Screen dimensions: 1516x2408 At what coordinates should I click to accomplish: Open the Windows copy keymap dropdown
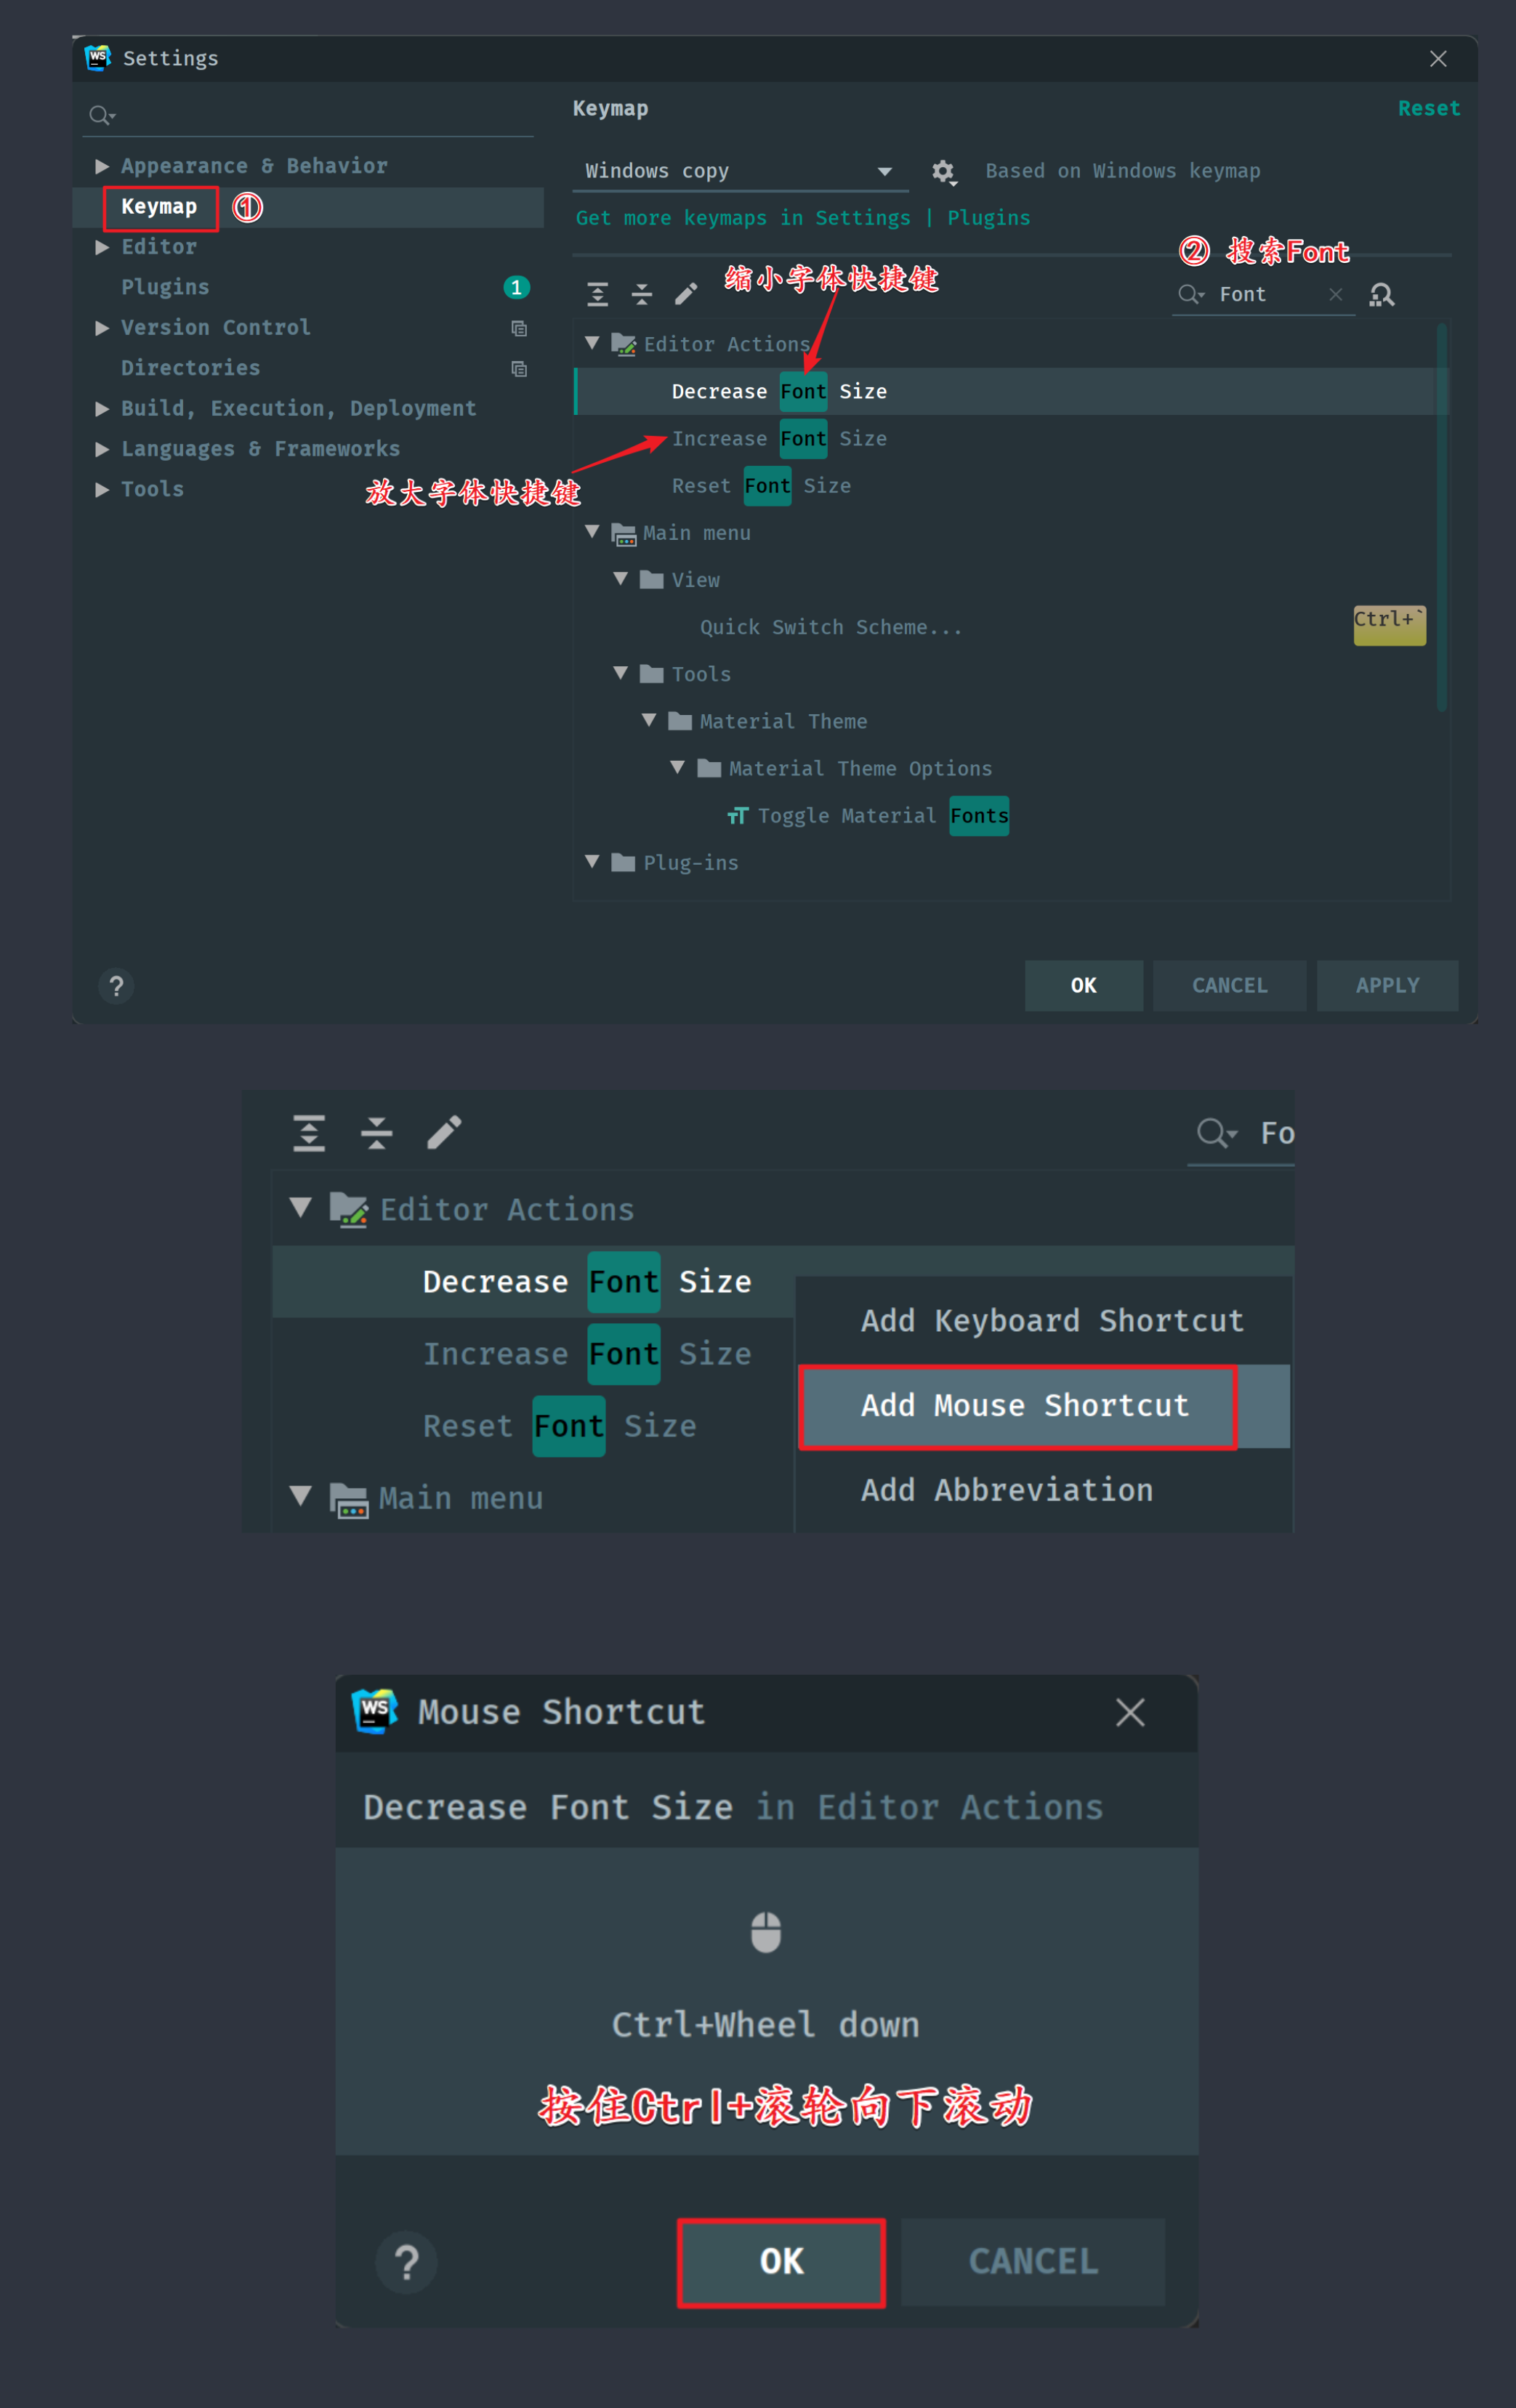coord(739,172)
